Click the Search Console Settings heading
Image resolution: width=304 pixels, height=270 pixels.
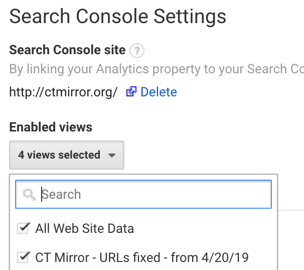(118, 17)
